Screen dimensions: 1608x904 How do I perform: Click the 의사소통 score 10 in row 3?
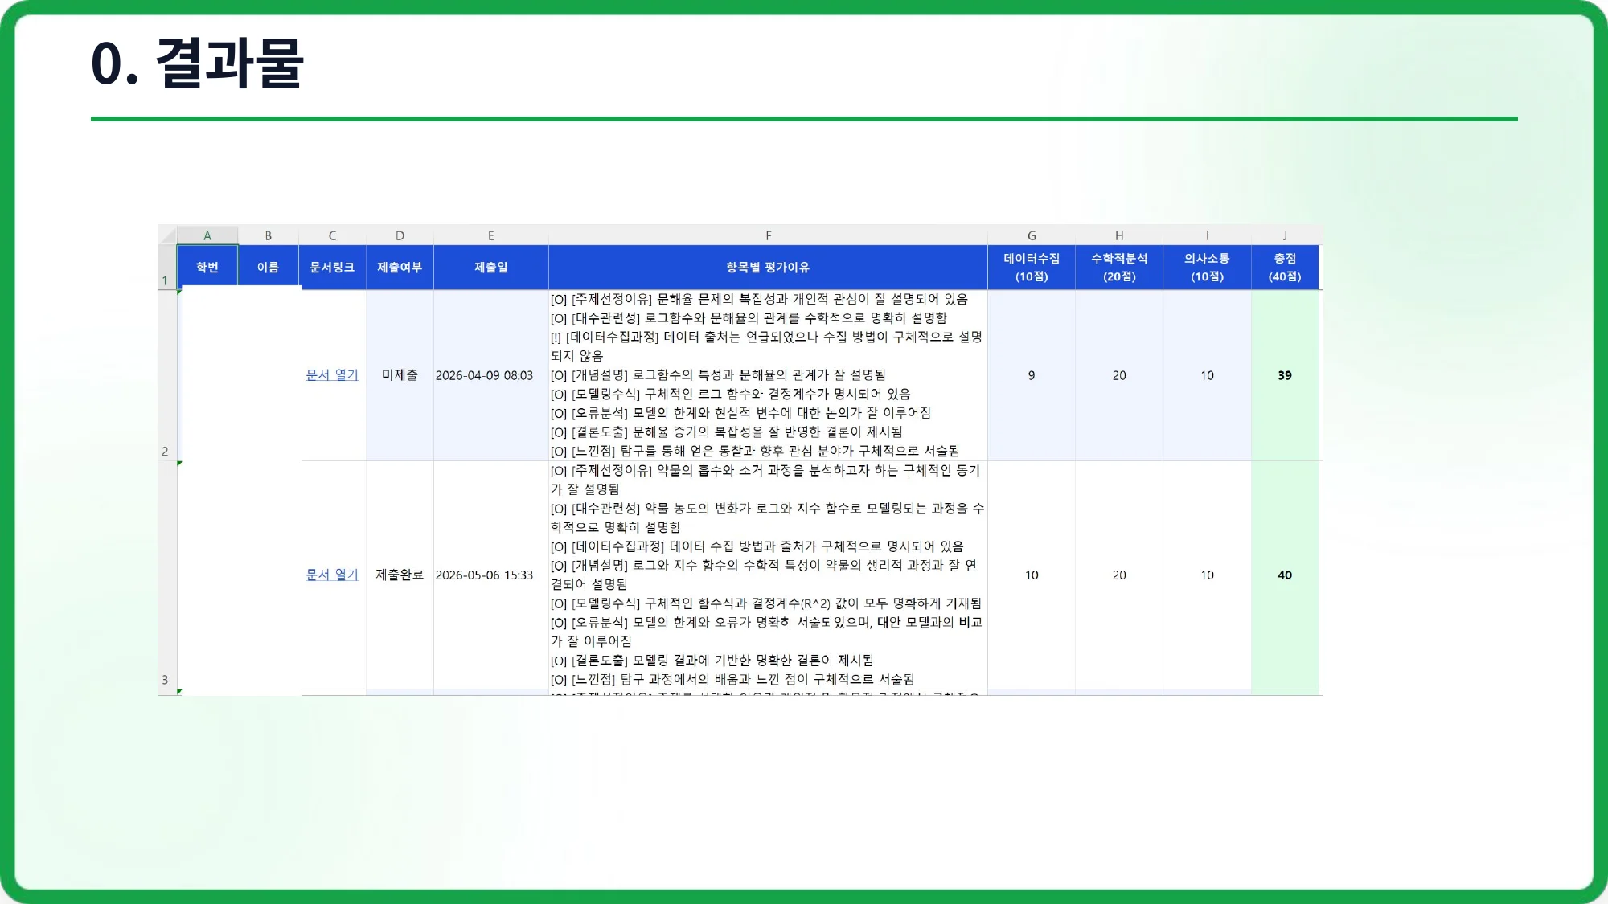point(1207,575)
